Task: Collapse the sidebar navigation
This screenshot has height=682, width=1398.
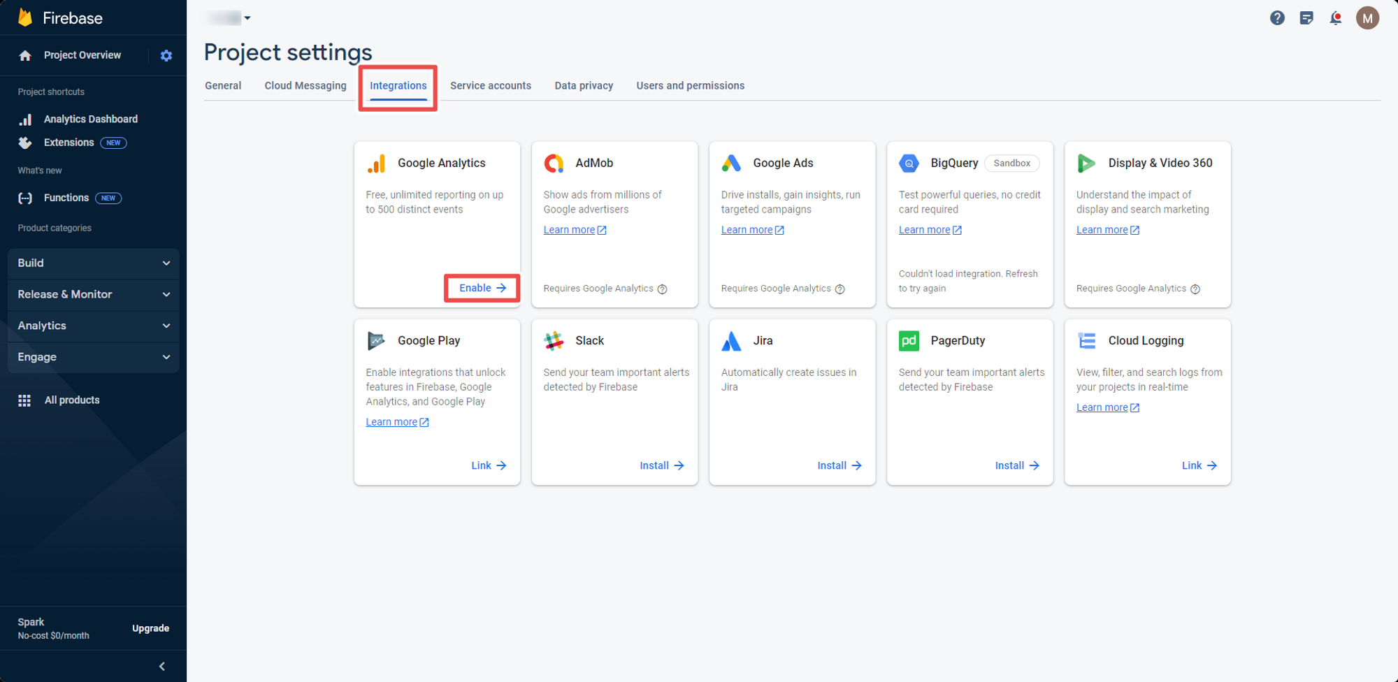Action: (x=162, y=667)
